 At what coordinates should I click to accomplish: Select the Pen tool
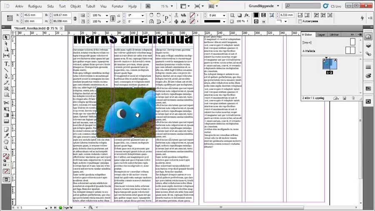point(6,76)
